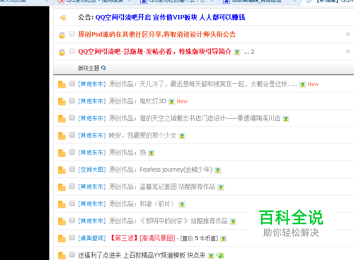The image size is (354, 260).
Task: Tick checkbox for 原创Psd源码 pinned thread
Action: point(72,34)
